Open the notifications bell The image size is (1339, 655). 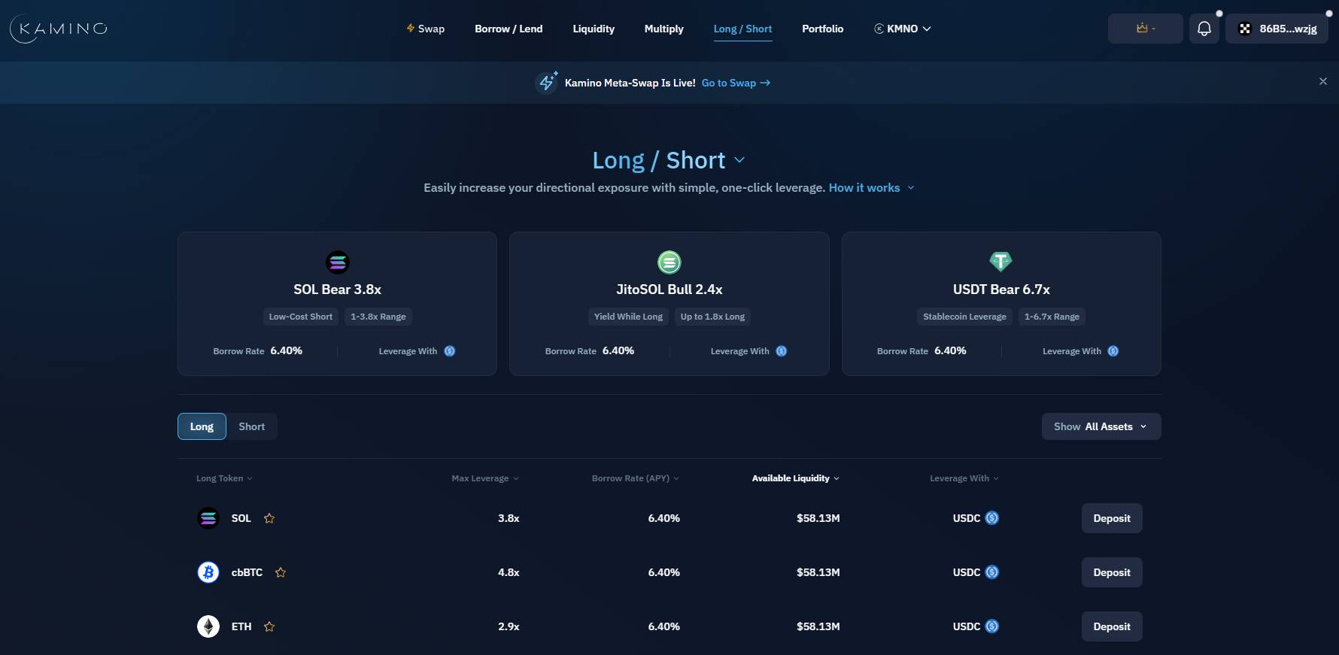(x=1204, y=29)
